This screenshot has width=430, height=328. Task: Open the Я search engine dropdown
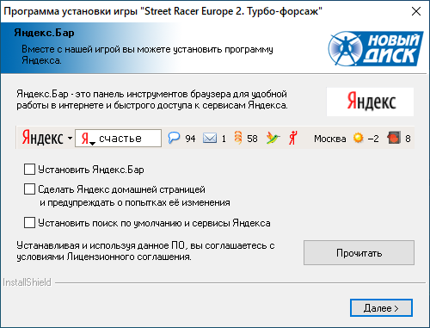(x=88, y=139)
